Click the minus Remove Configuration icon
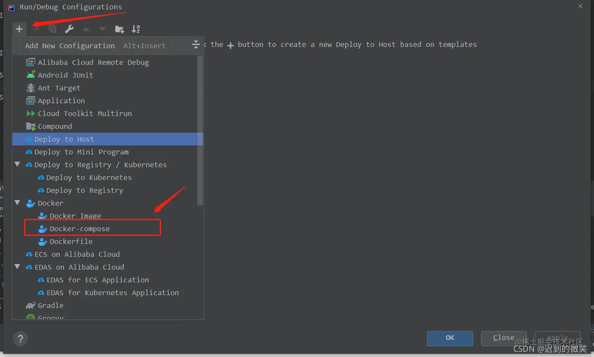This screenshot has width=594, height=357. click(36, 29)
